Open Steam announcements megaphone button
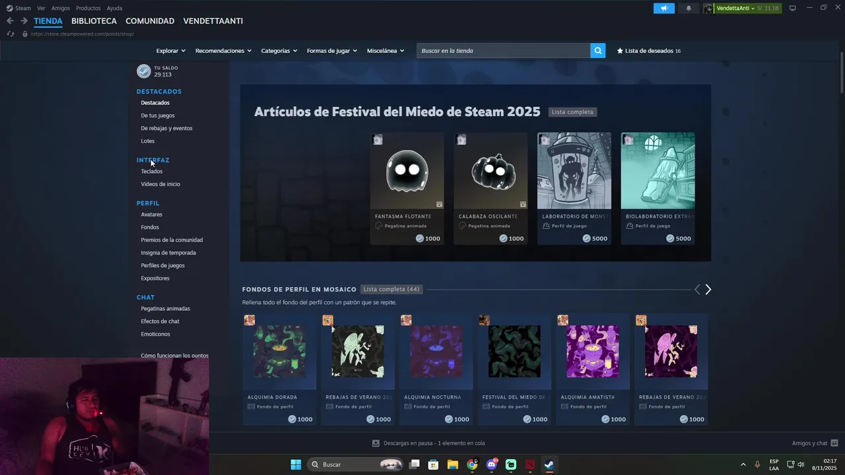The height and width of the screenshot is (475, 845). 664,8
